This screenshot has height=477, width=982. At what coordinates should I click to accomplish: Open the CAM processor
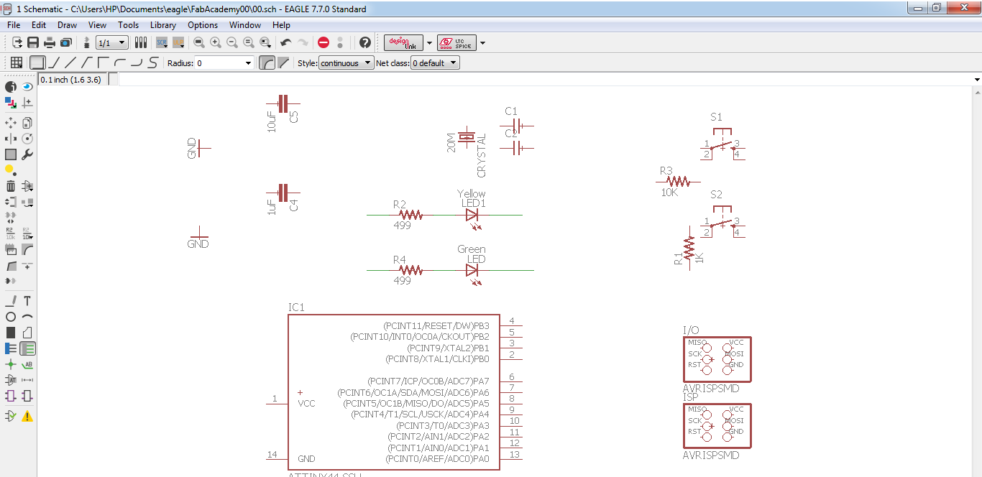point(65,42)
